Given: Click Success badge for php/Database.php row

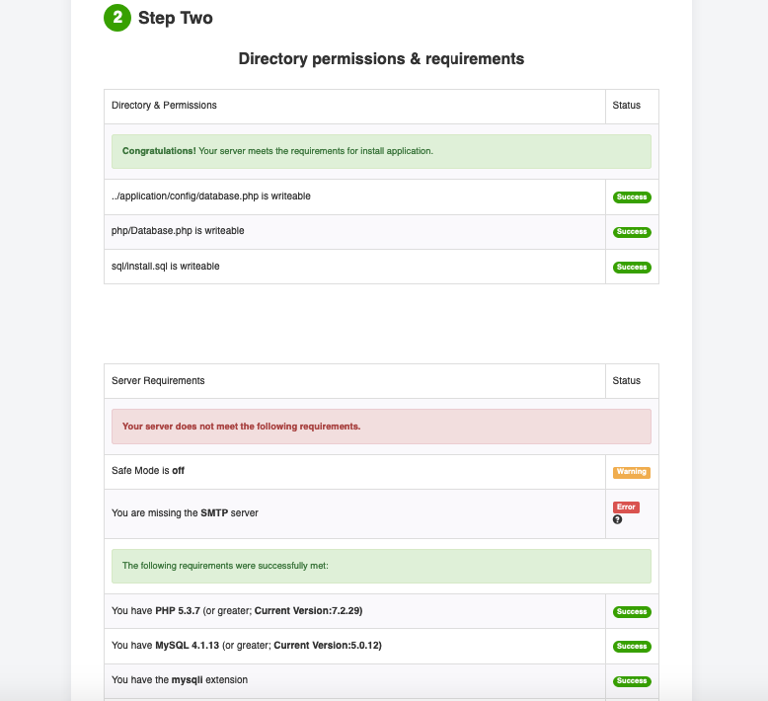Looking at the screenshot, I should pos(632,232).
